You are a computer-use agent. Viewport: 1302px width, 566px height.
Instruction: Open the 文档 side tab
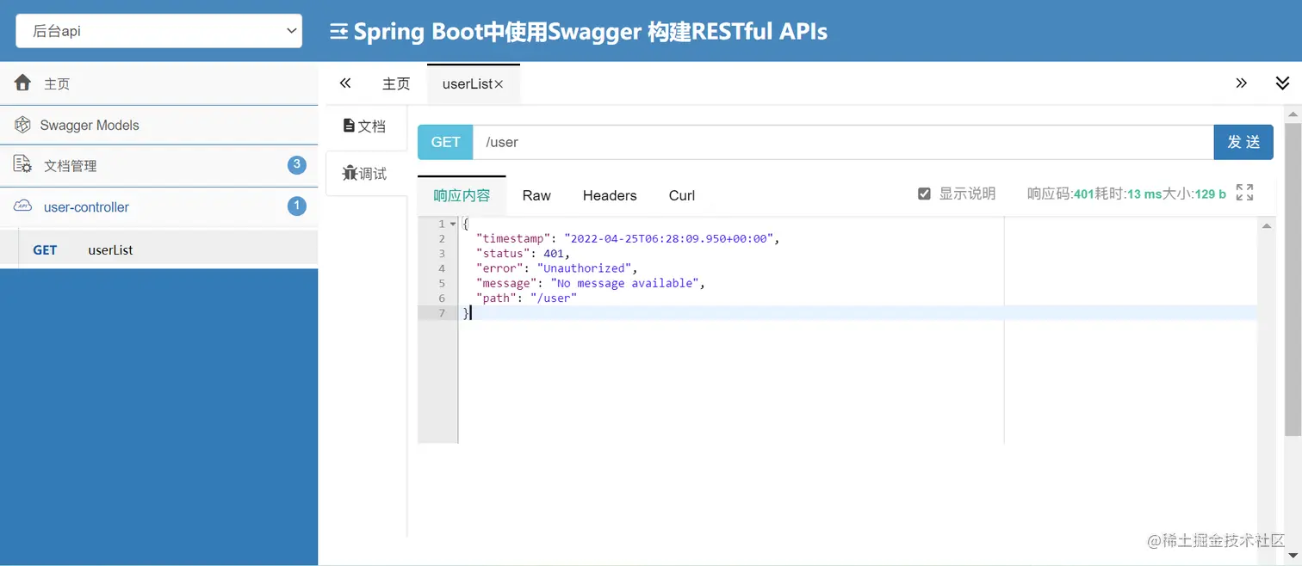click(365, 126)
